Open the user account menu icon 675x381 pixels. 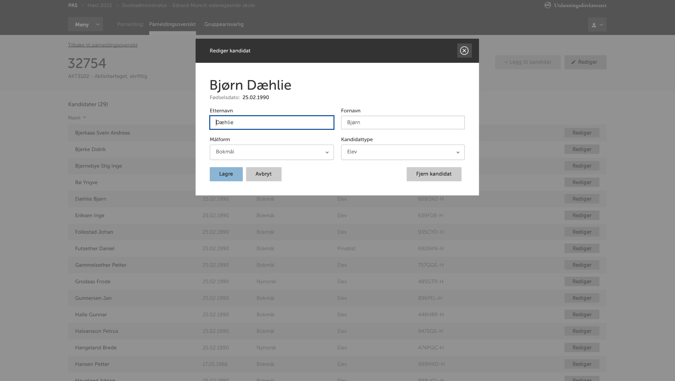(x=597, y=25)
